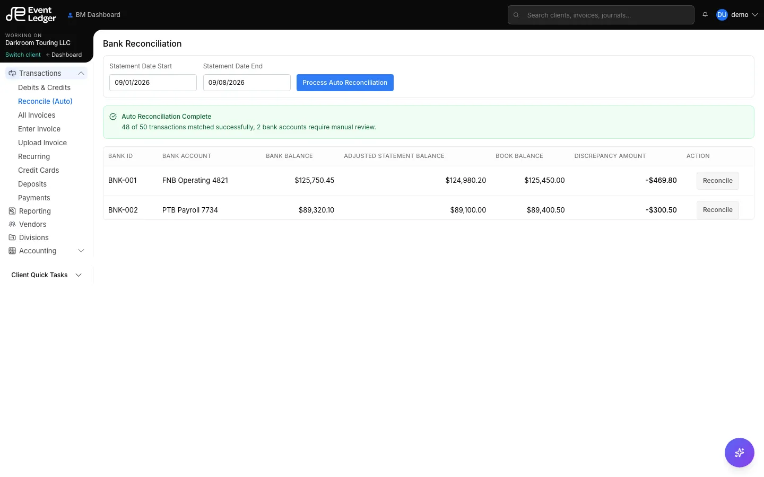This screenshot has width=764, height=477.
Task: Return to Dashboard link
Action: (64, 55)
